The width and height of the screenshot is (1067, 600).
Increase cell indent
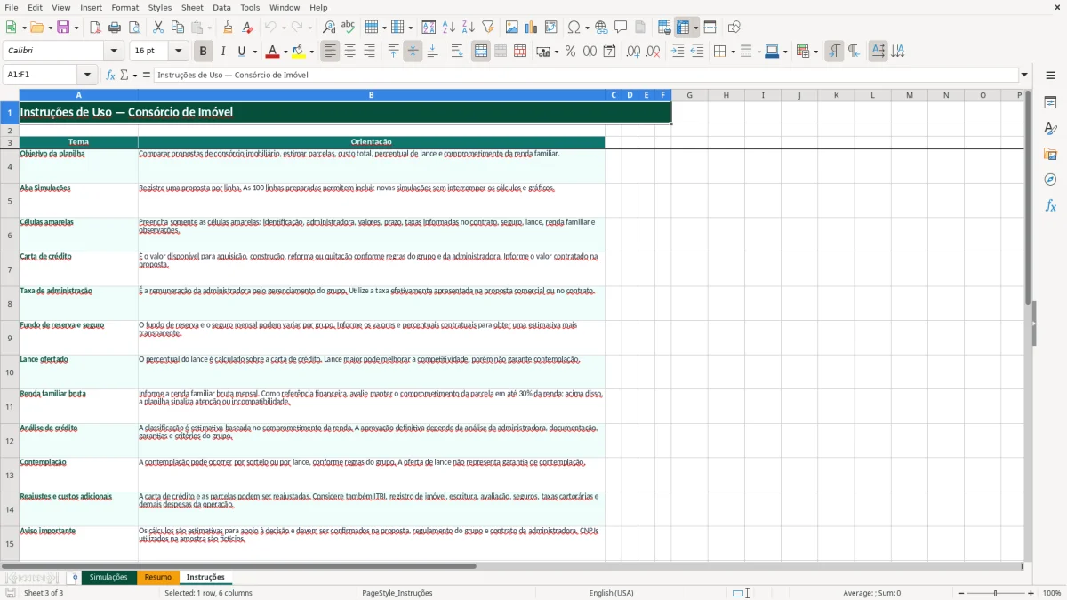tap(678, 52)
